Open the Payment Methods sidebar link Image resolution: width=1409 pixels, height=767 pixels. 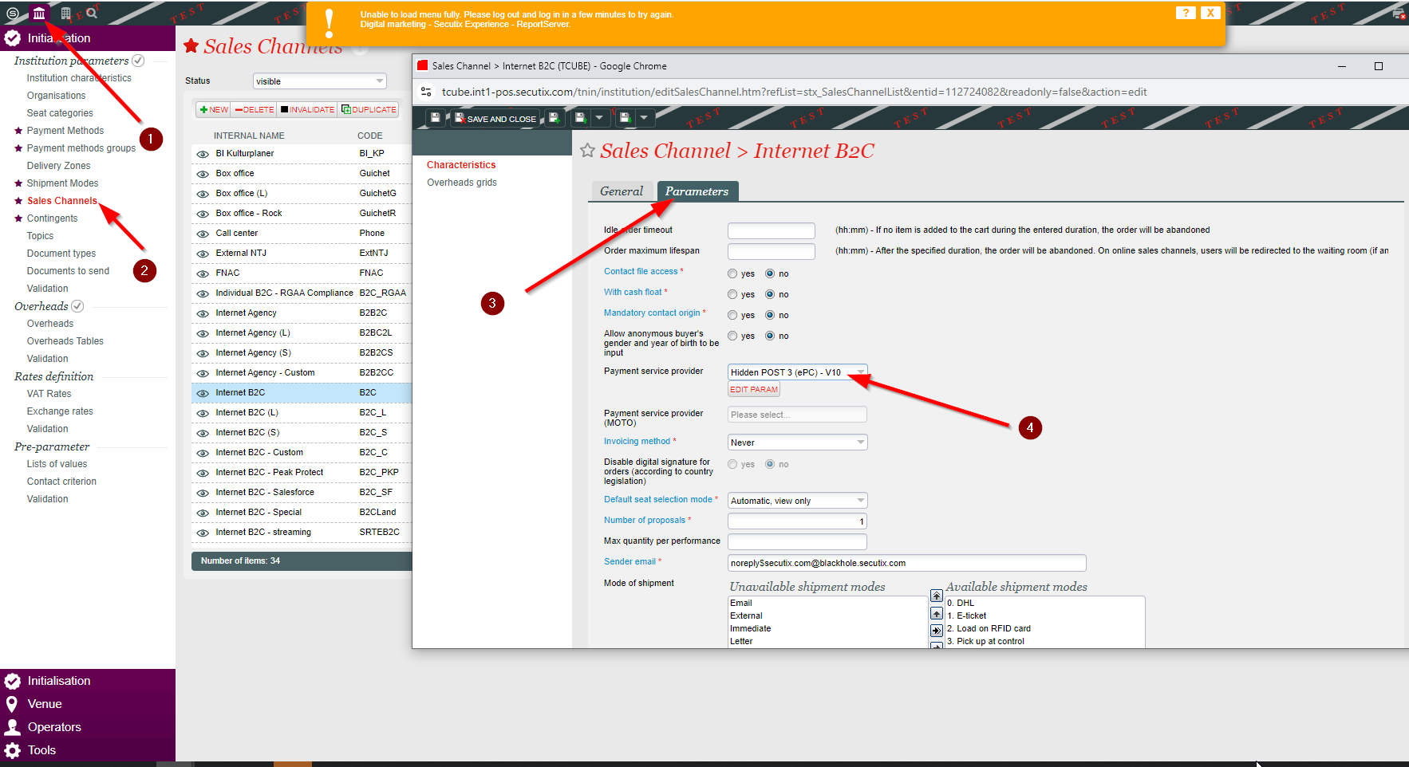65,130
